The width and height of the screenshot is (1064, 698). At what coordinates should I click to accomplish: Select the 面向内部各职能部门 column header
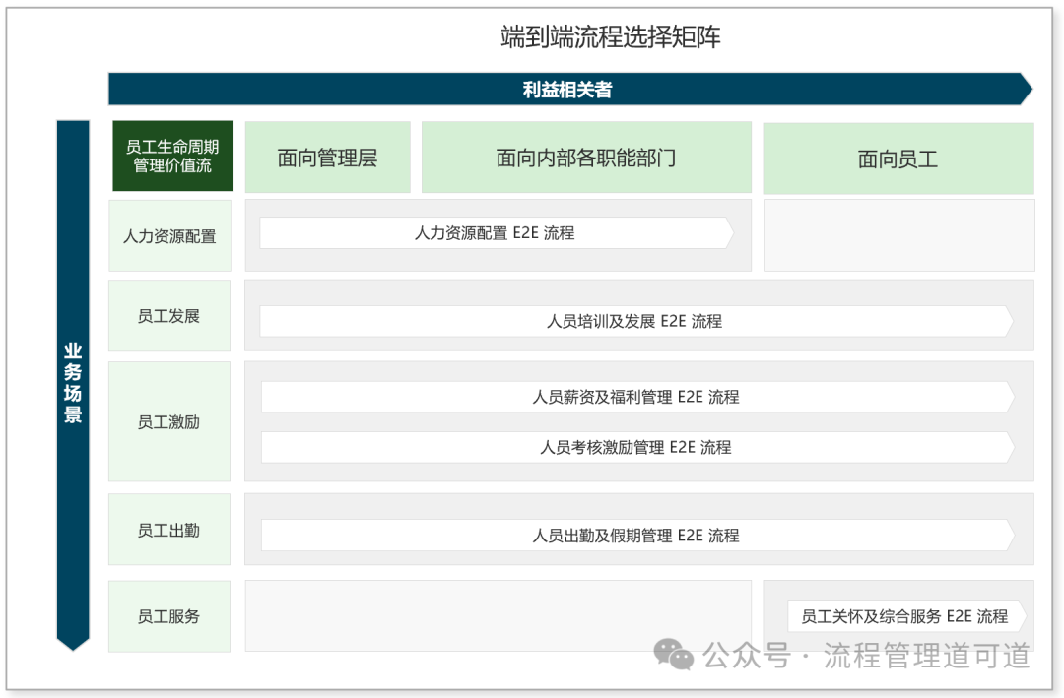(x=586, y=158)
